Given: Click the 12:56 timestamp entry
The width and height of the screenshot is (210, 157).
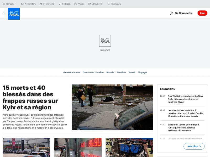Looking at the screenshot, I should click(x=162, y=96).
